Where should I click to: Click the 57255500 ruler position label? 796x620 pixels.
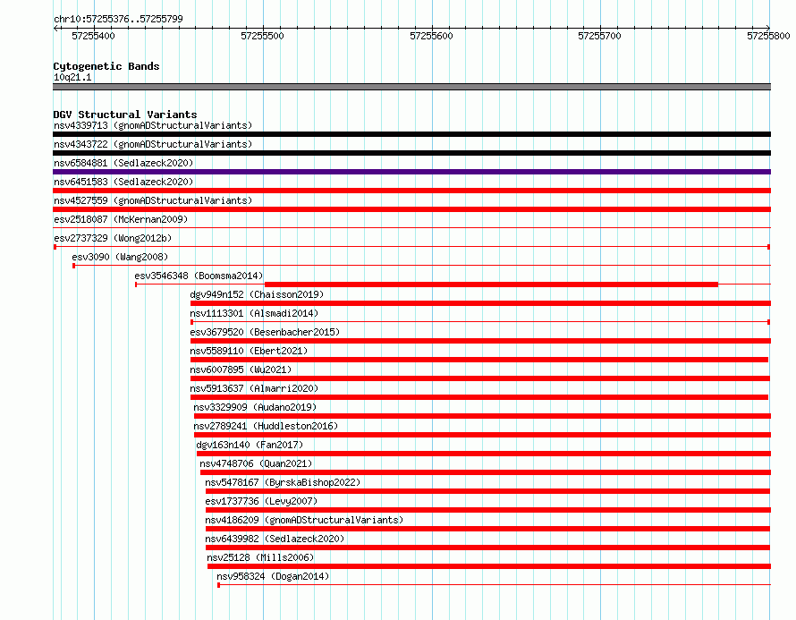pyautogui.click(x=262, y=36)
